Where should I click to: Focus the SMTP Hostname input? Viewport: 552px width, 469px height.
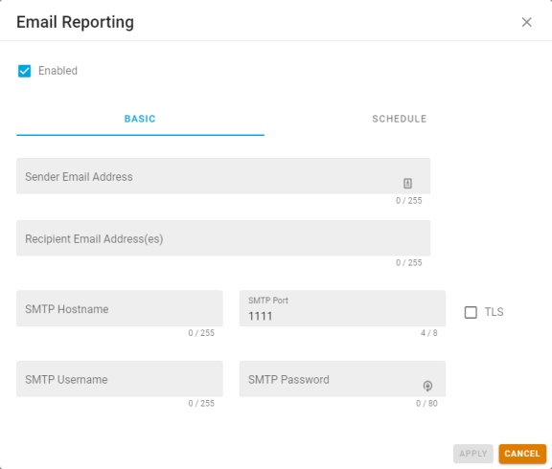pos(120,308)
